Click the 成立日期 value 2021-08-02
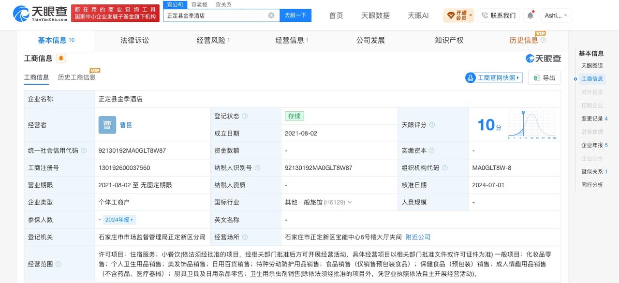 point(301,134)
